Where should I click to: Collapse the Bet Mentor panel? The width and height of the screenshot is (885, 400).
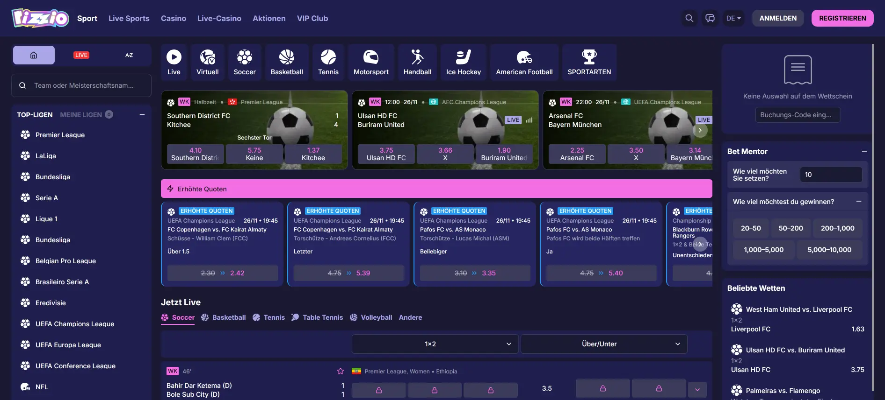[x=864, y=151]
